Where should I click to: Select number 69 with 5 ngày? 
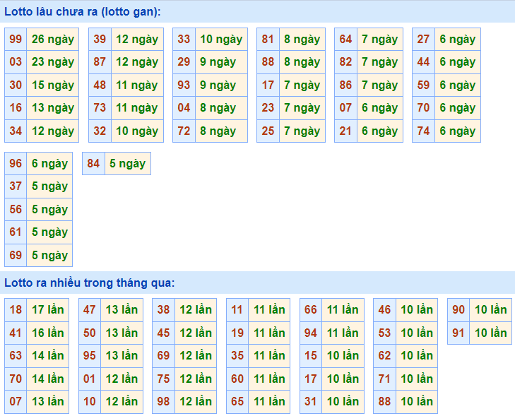coord(16,255)
